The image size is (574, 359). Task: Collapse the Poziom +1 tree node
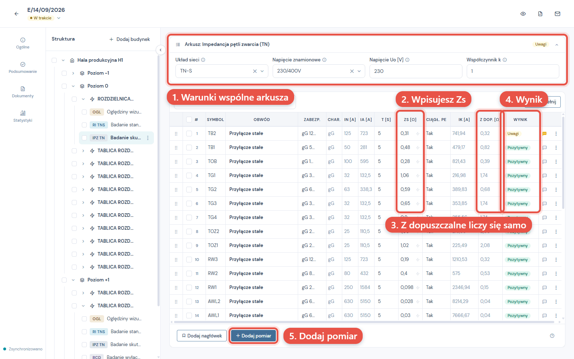click(x=73, y=280)
